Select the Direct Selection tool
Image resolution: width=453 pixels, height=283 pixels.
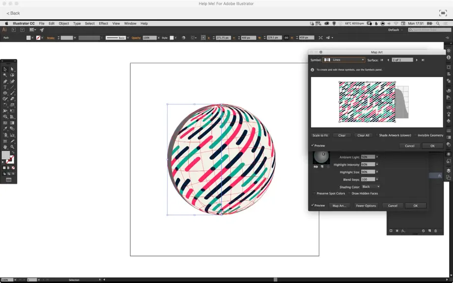point(12,69)
